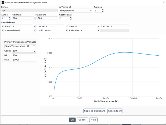Click the NASA app icon in title bar
The image size is (166, 125).
point(2,2)
